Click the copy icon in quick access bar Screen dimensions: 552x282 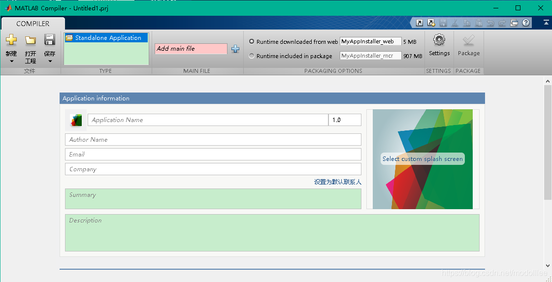click(x=467, y=23)
